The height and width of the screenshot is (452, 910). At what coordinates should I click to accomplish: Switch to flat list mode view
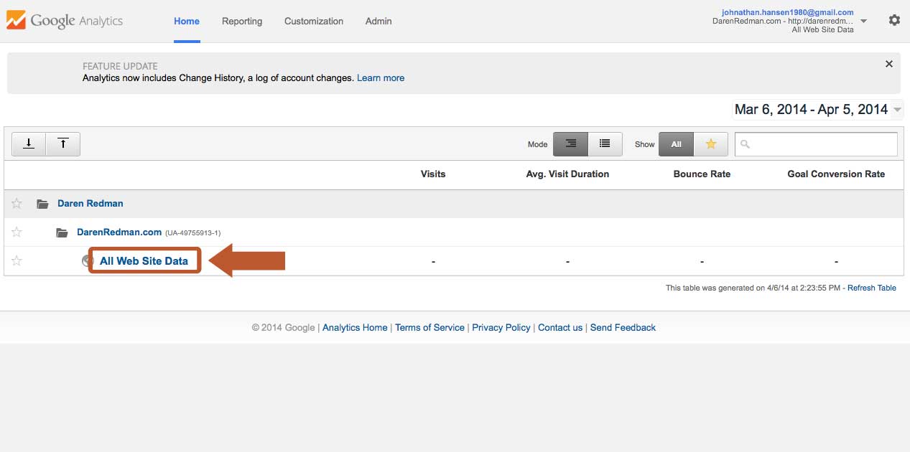(x=605, y=144)
